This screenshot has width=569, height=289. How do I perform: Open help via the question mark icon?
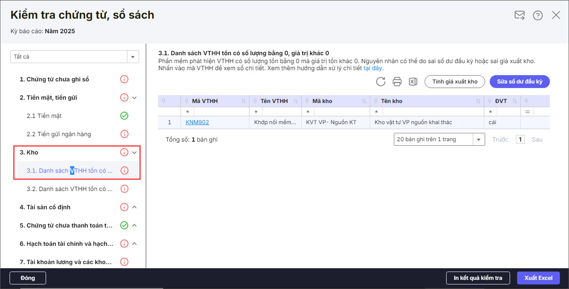pos(538,15)
